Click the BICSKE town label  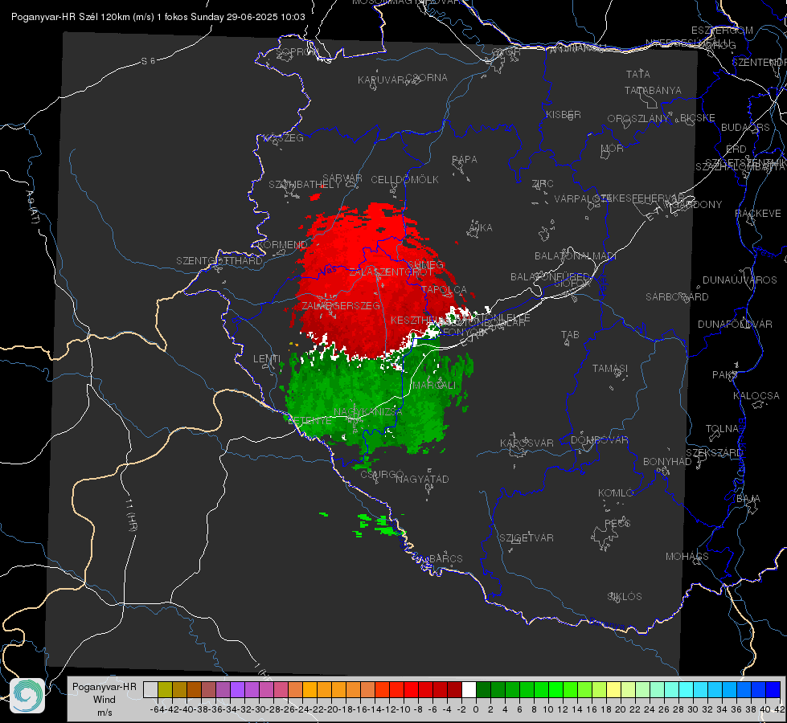698,117
